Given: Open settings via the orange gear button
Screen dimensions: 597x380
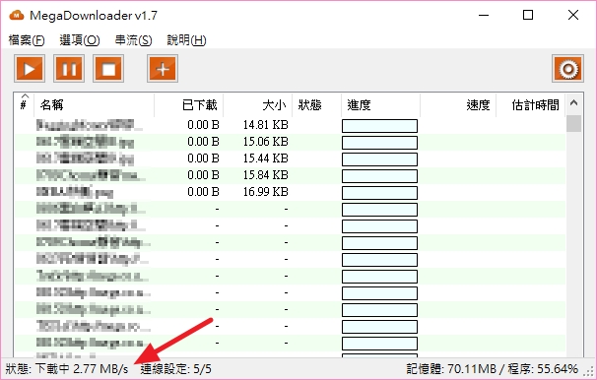Looking at the screenshot, I should (567, 69).
